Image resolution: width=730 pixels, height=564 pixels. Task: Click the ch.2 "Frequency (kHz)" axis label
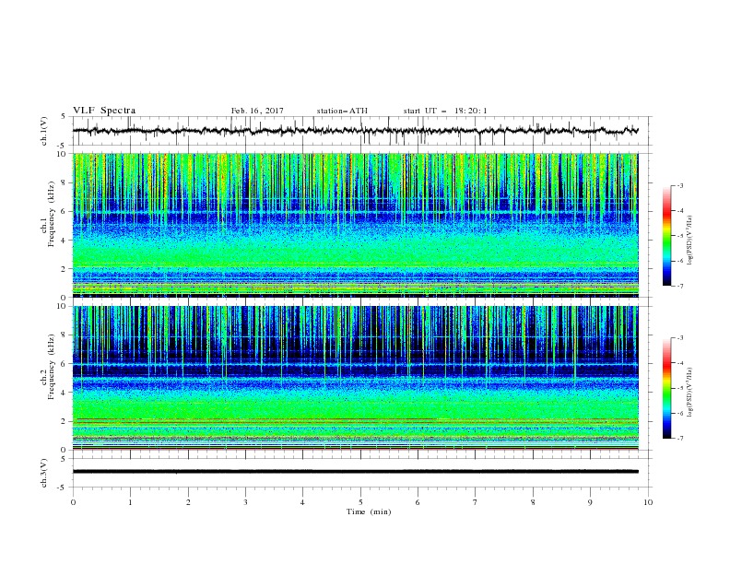coord(52,367)
